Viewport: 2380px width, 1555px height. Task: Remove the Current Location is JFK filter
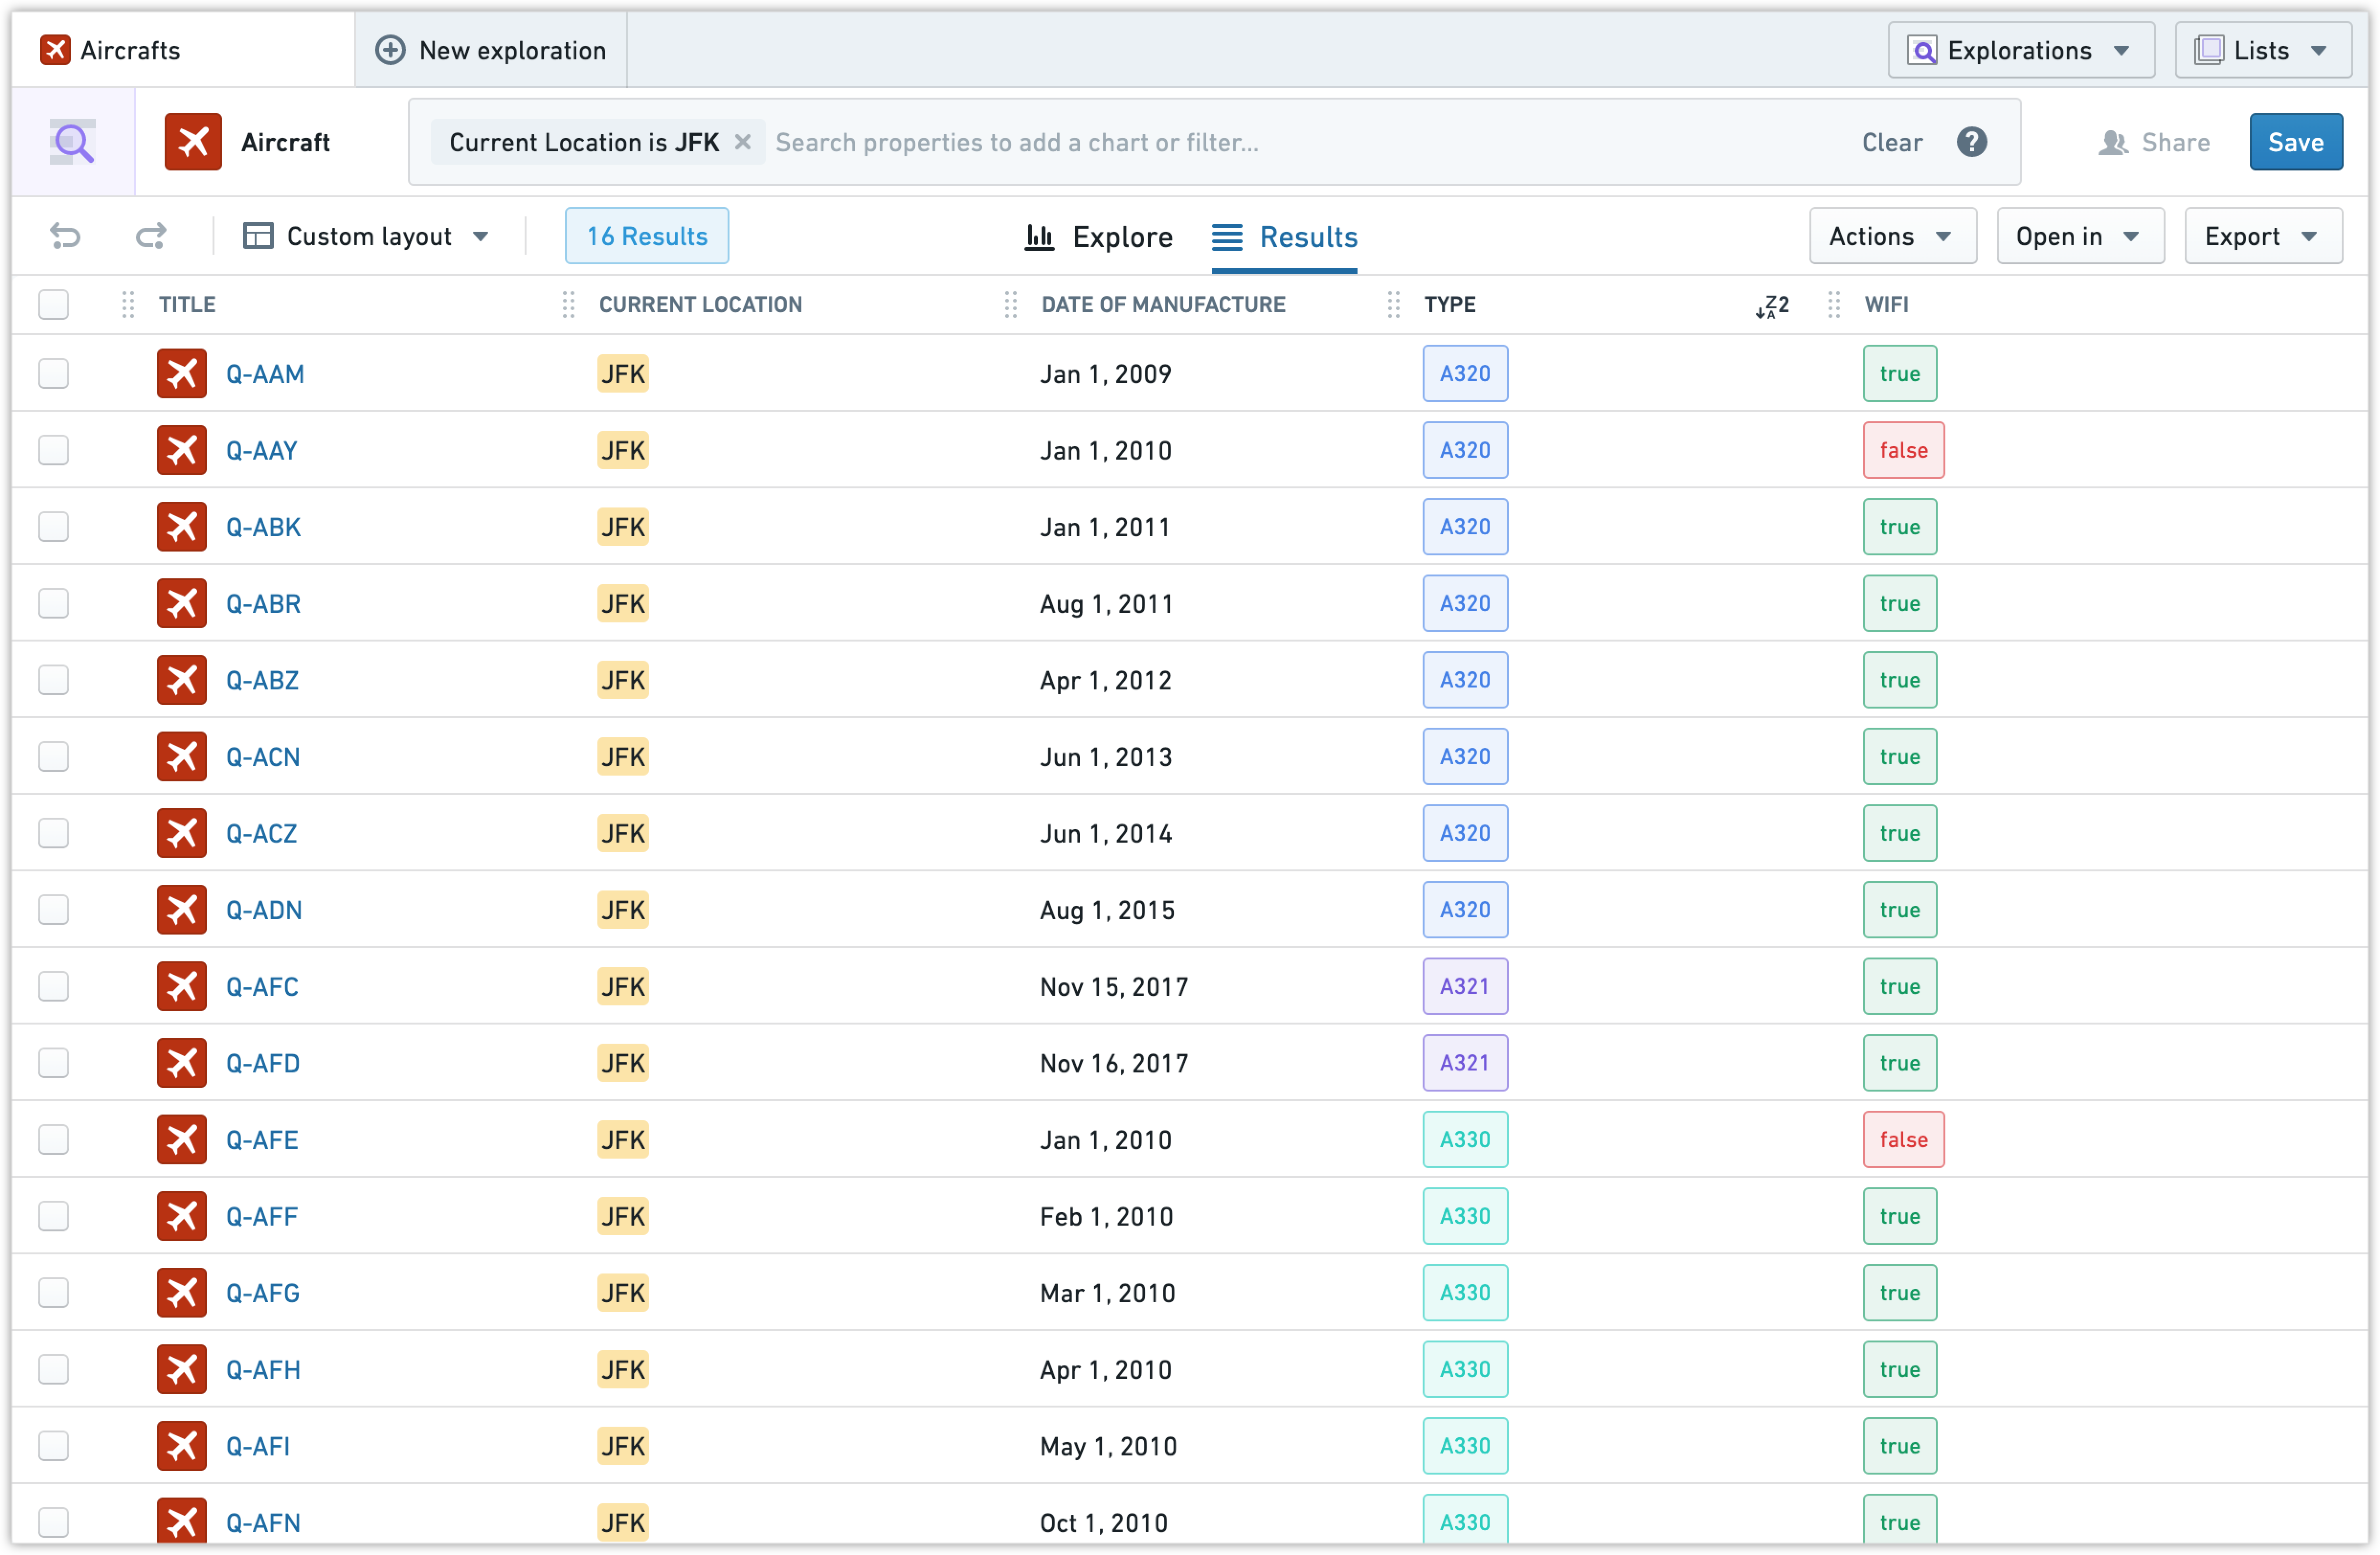coord(743,142)
